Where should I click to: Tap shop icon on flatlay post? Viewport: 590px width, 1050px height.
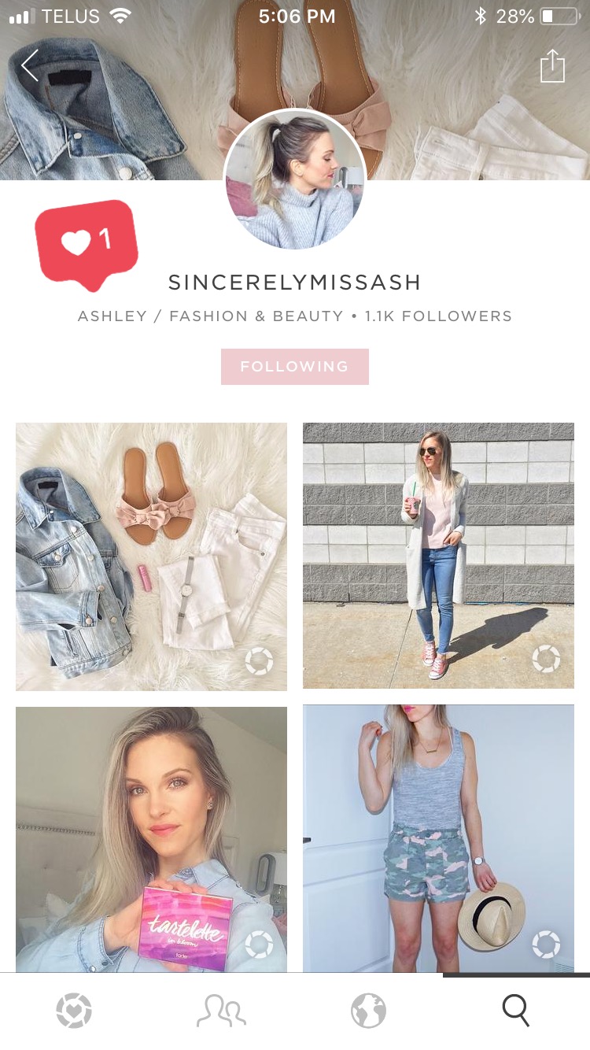click(259, 661)
